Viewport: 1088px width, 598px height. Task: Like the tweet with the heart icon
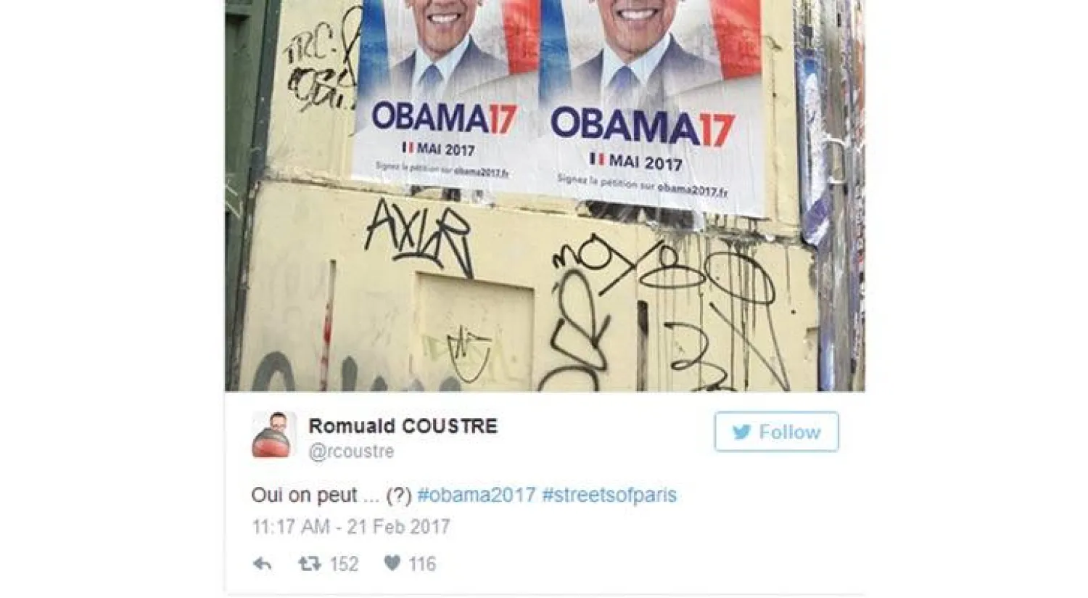click(x=392, y=563)
